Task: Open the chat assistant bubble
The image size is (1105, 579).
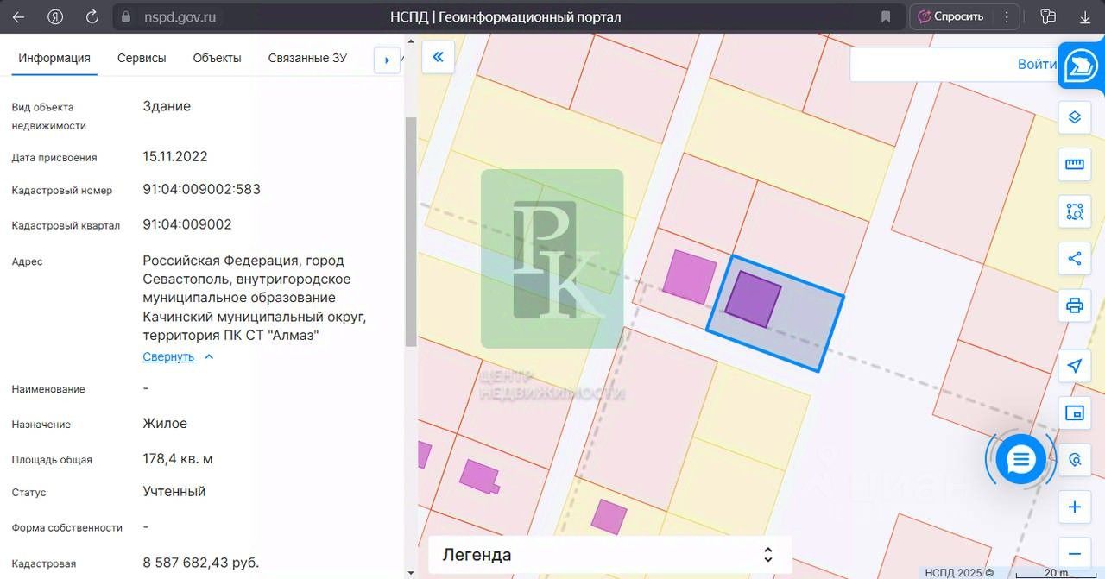Action: click(x=1020, y=460)
